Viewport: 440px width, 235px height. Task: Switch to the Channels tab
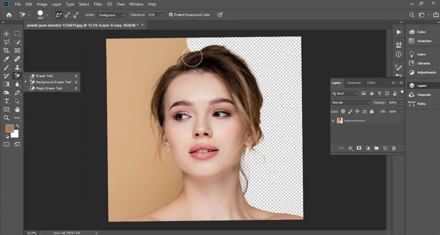[x=354, y=83]
